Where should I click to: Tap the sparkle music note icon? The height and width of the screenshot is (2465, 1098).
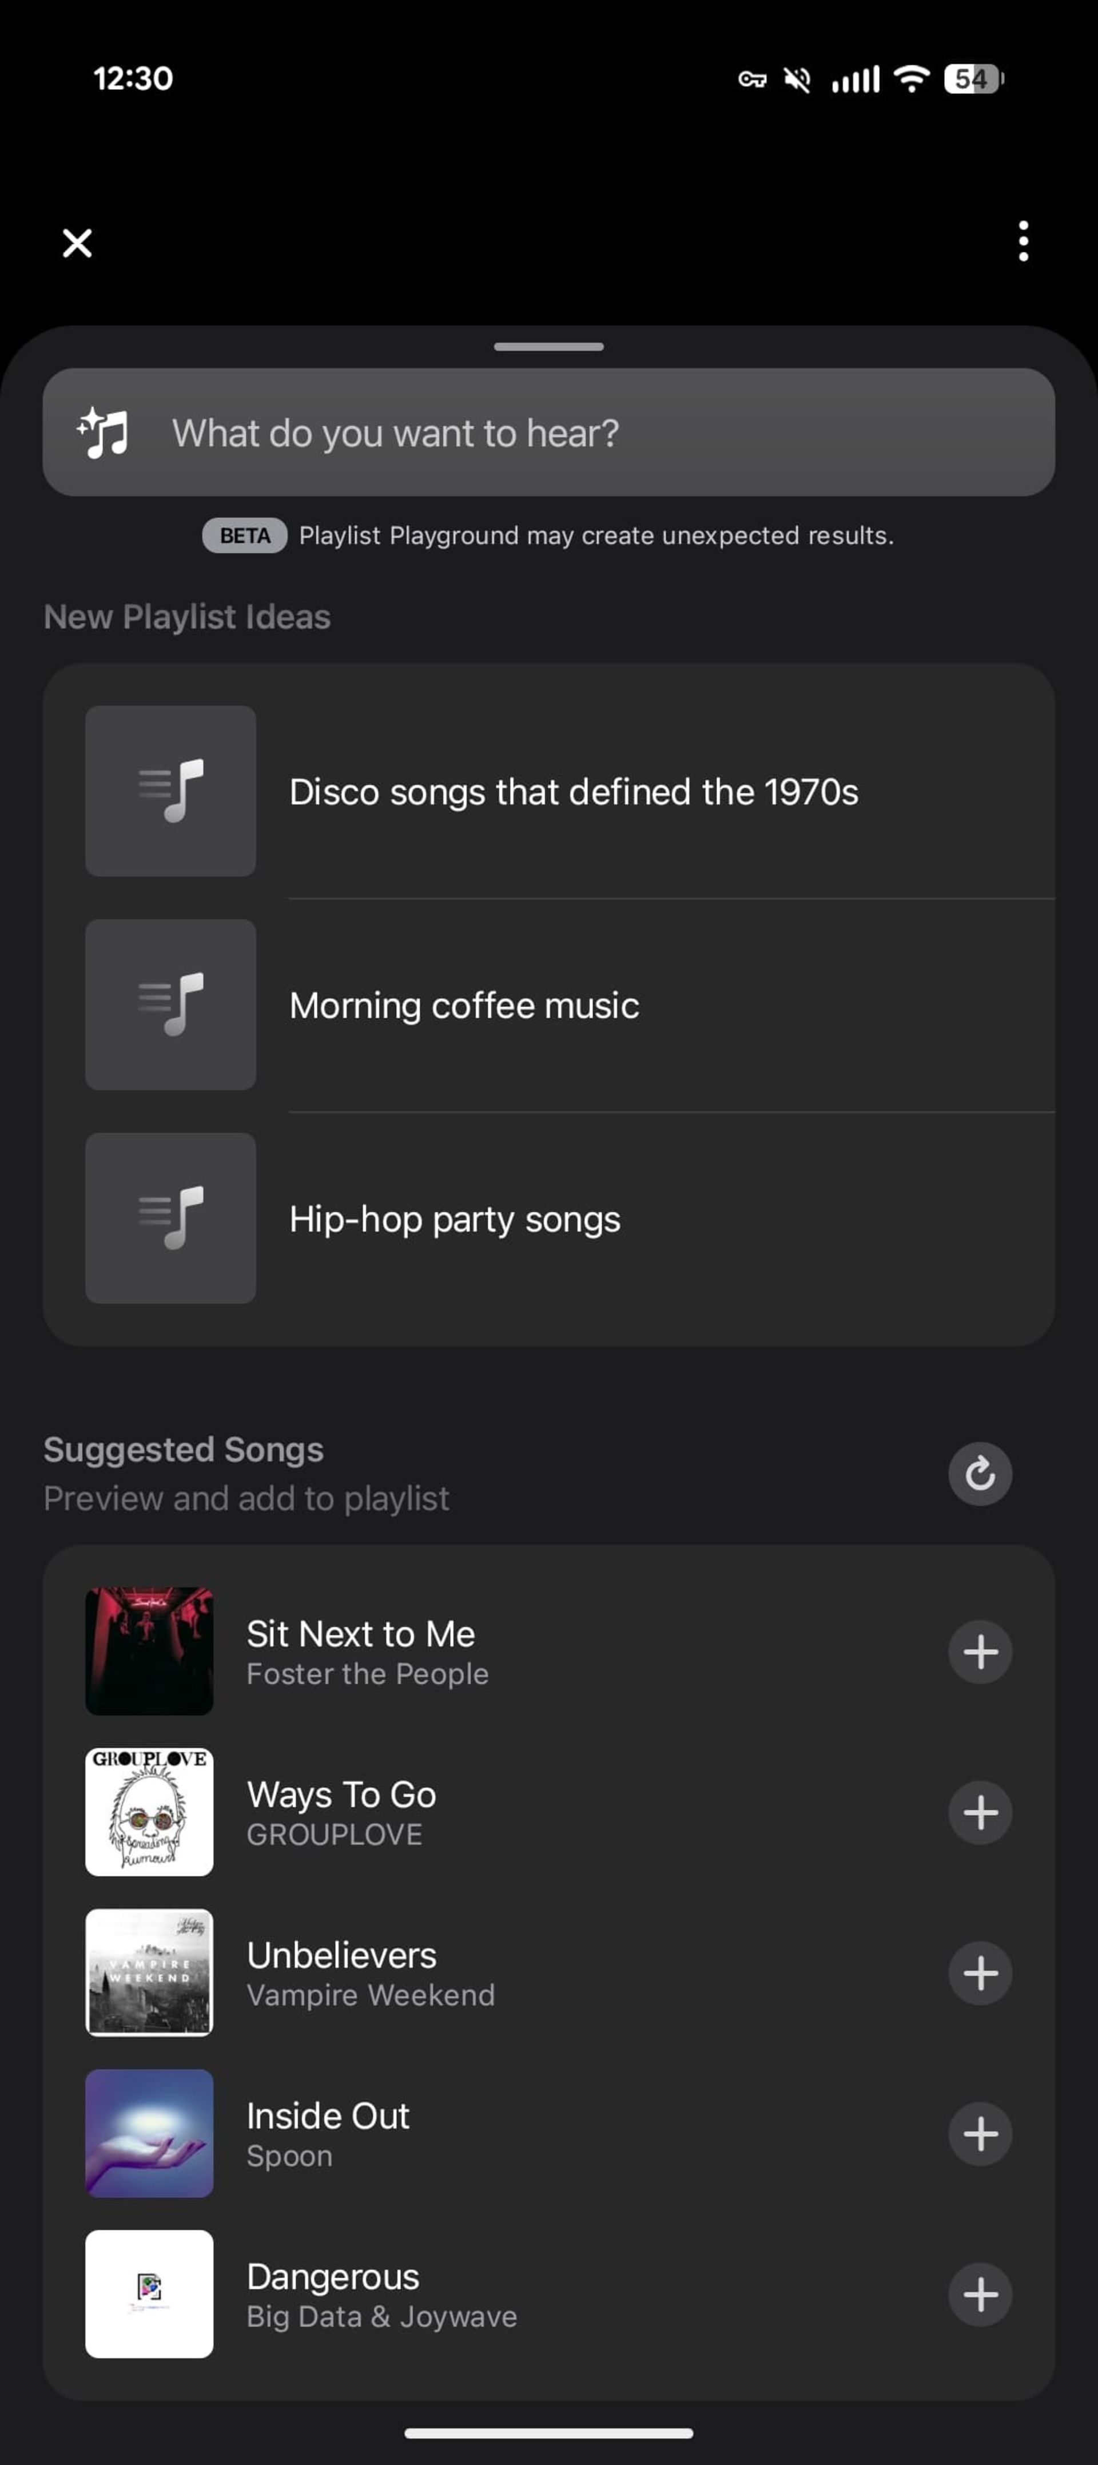click(102, 432)
